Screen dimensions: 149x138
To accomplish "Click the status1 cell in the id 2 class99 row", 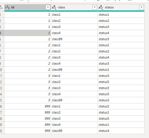I will tap(121, 70).
